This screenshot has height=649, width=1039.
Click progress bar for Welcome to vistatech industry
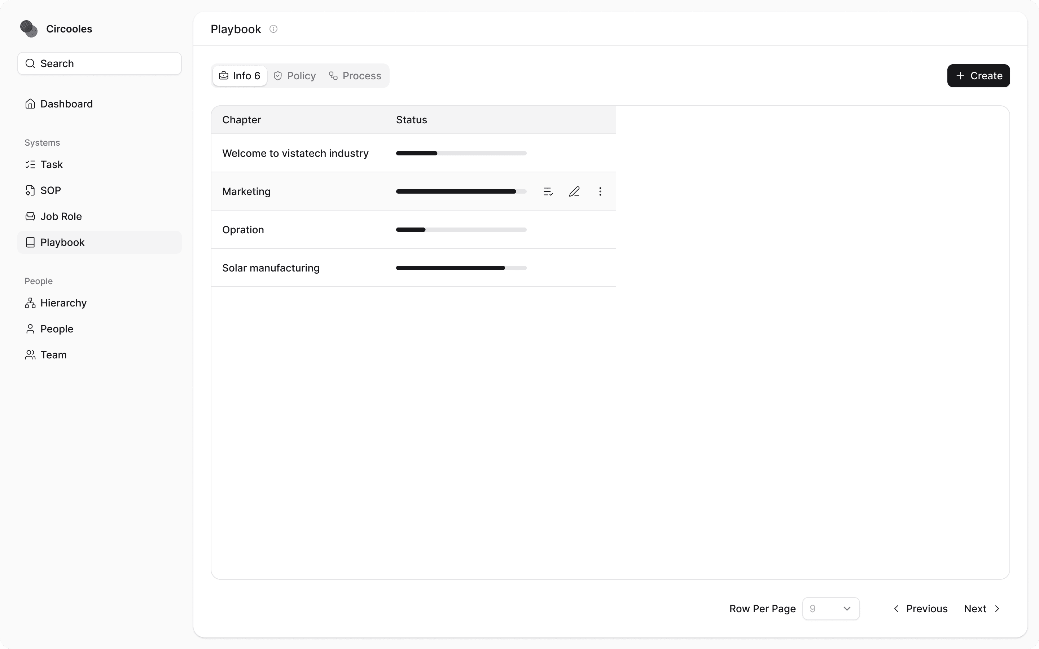pos(461,153)
